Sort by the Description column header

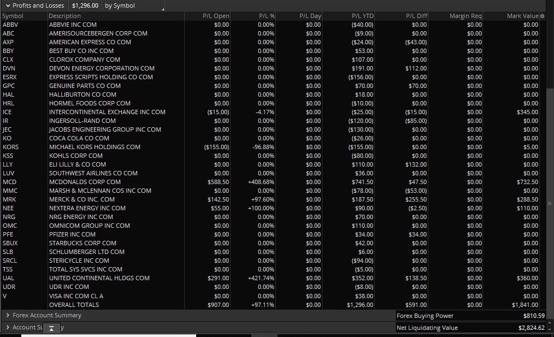click(64, 16)
